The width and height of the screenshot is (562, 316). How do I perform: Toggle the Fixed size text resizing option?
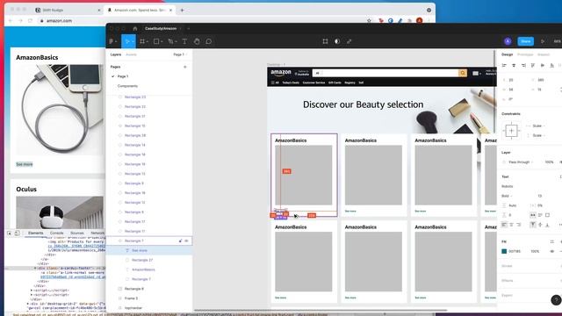547,215
